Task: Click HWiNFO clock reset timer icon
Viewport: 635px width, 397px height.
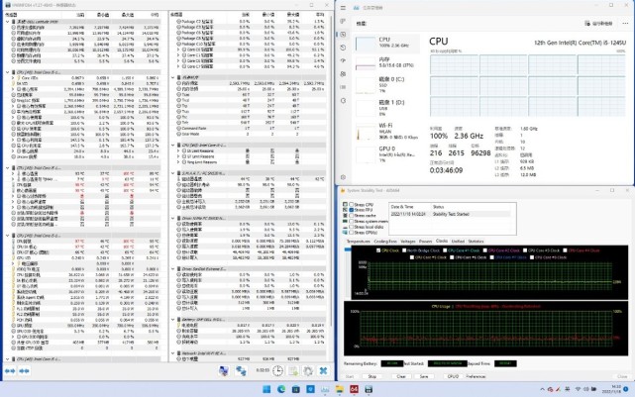Action: [x=277, y=370]
